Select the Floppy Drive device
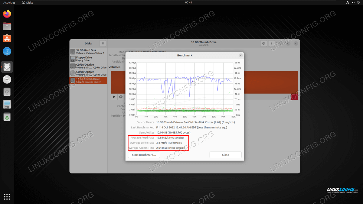Image resolution: width=363 pixels, height=204 pixels. tap(88, 59)
